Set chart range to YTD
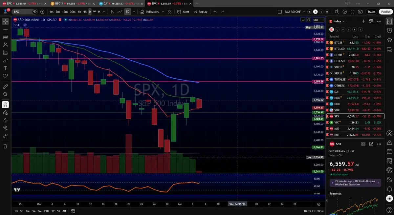This screenshot has width=394, height=215. pos(46,211)
